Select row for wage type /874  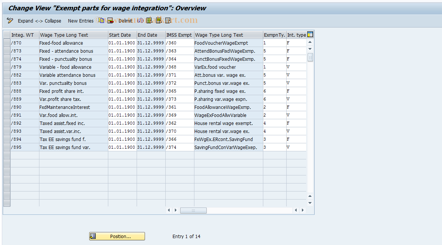point(7,59)
